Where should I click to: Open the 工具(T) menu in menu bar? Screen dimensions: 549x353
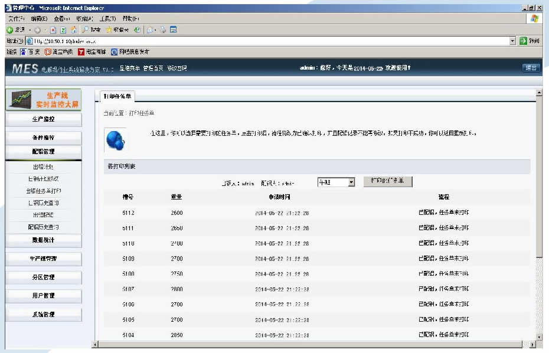[107, 19]
